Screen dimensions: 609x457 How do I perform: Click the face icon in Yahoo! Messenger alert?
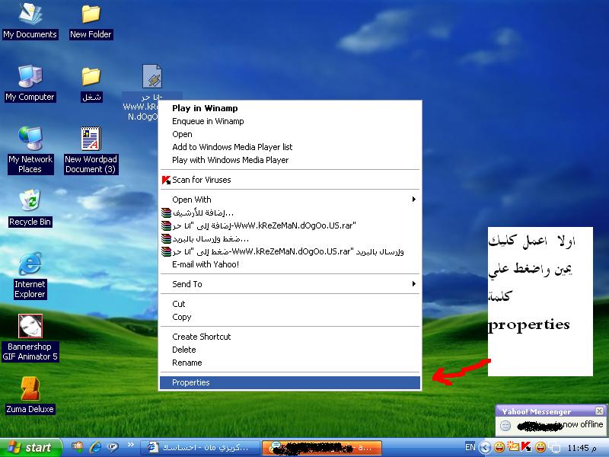coord(505,426)
